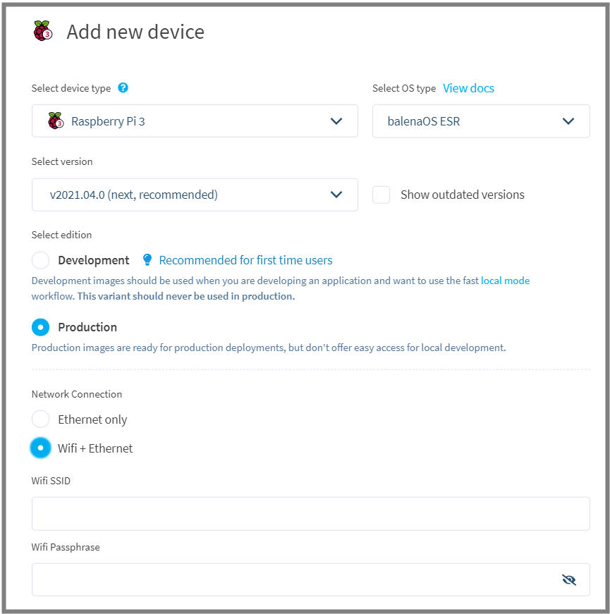This screenshot has width=610, height=614.
Task: Click the version dropdown chevron arrow
Action: (336, 195)
